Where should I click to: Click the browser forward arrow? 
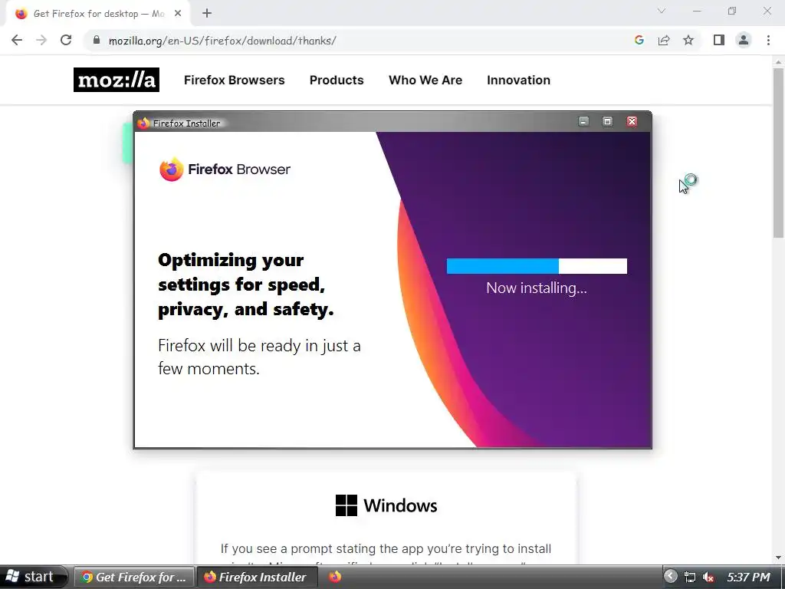41,40
